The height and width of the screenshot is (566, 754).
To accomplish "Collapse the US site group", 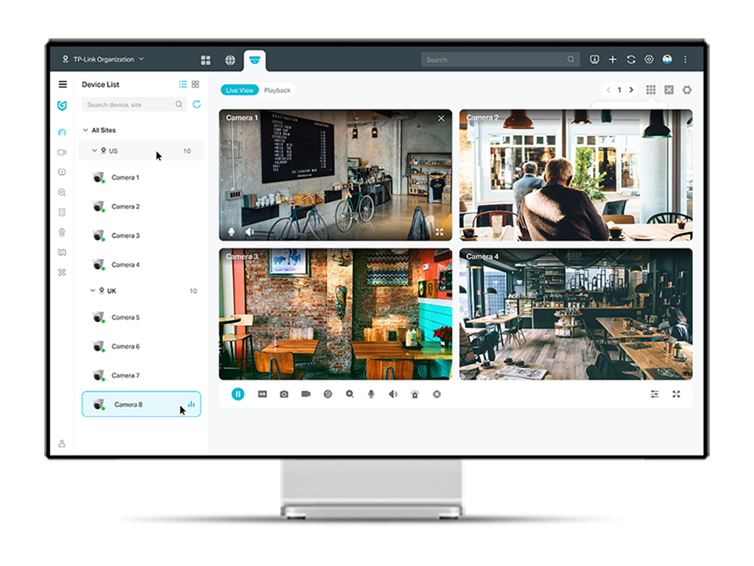I will (x=94, y=151).
